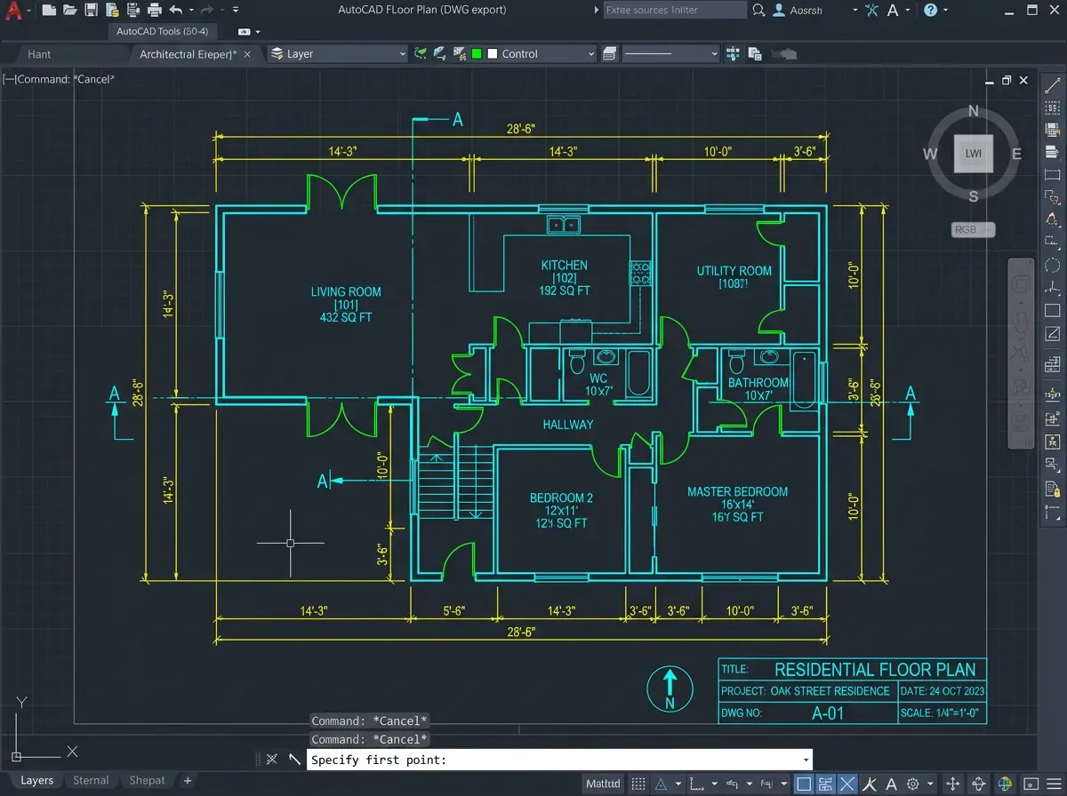
Task: Select the Architectral Ereperj file tab
Action: pos(188,54)
